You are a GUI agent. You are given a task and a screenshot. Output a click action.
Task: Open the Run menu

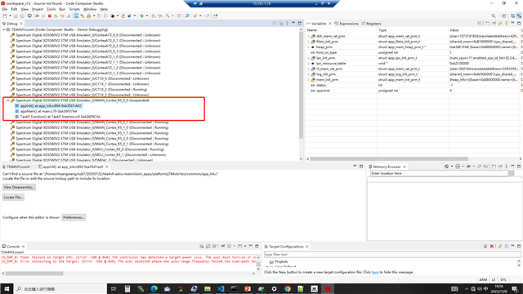click(62, 9)
